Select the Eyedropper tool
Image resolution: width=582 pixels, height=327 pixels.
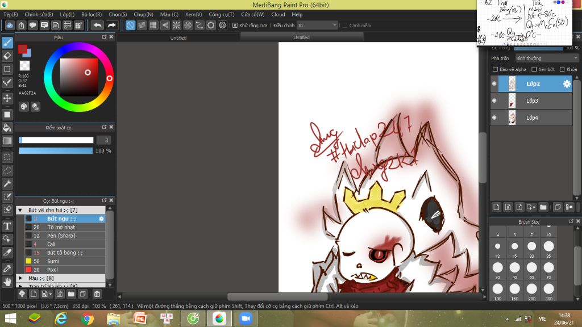click(x=7, y=269)
